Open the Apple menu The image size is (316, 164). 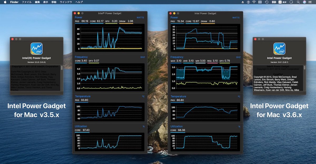tap(5, 2)
